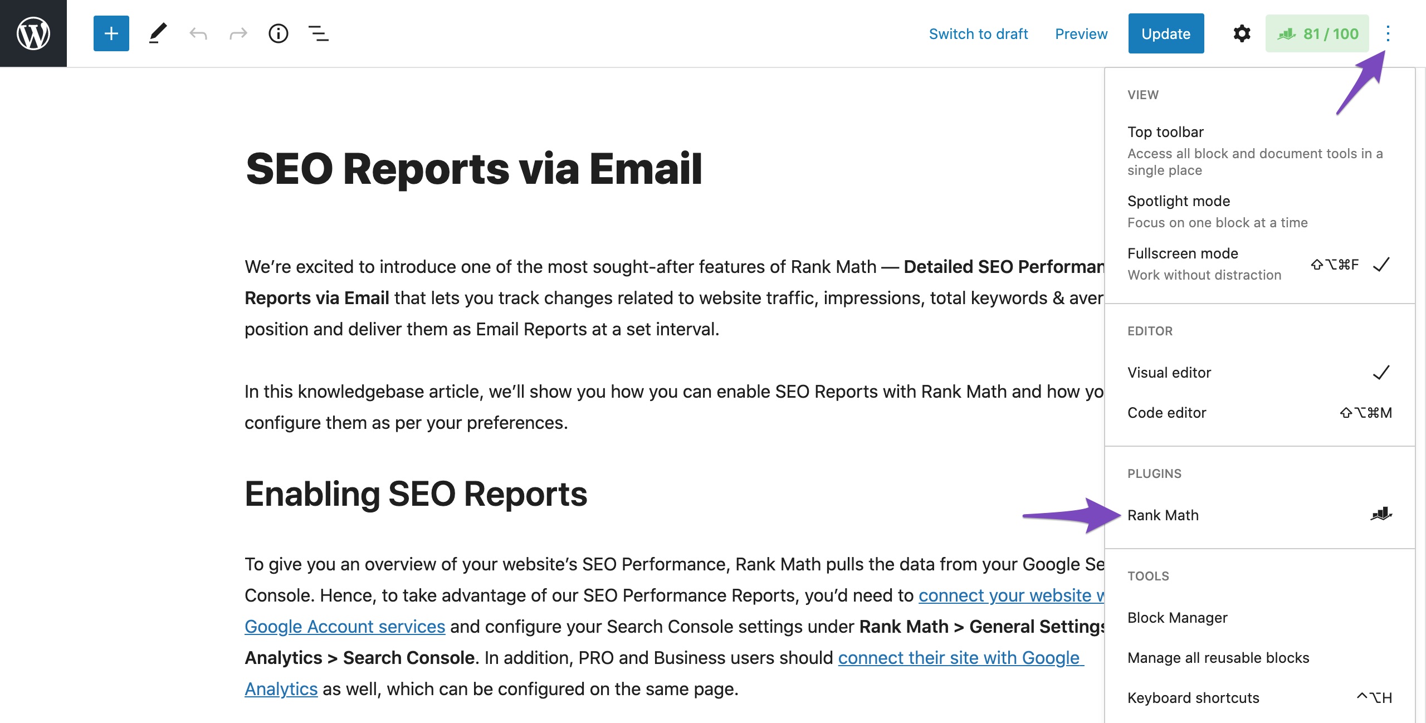Select the pencil Tools icon
Screen dimensions: 1426x723
click(x=158, y=33)
